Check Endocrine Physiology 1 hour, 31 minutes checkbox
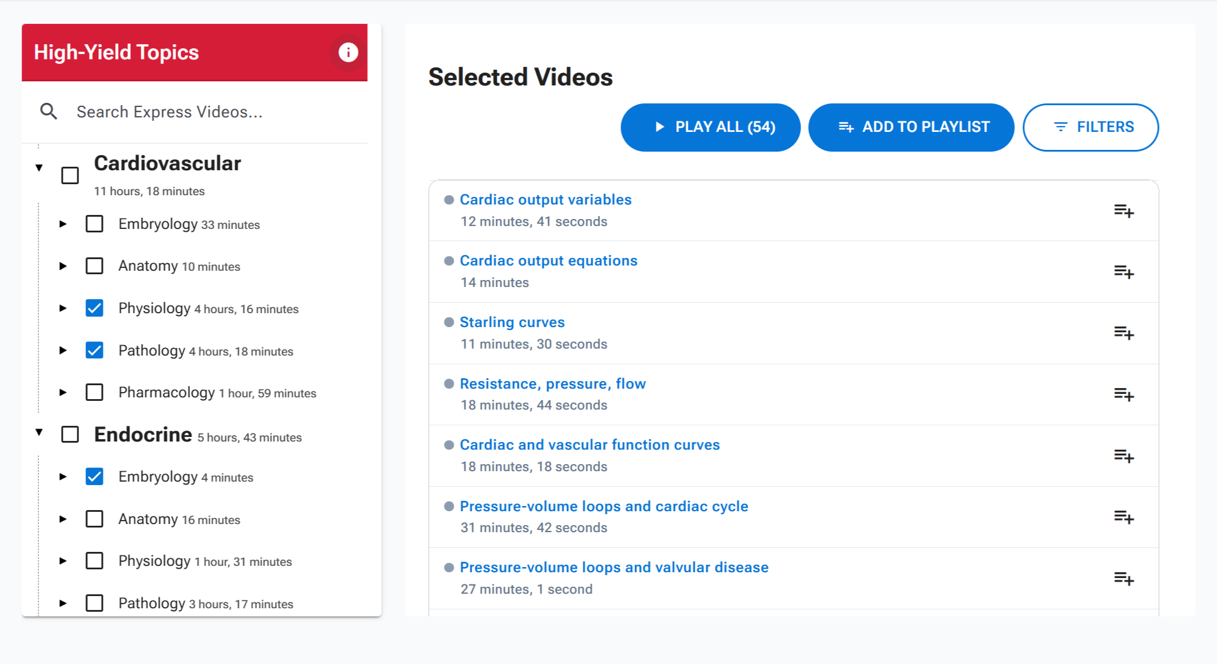The width and height of the screenshot is (1217, 664). tap(94, 561)
